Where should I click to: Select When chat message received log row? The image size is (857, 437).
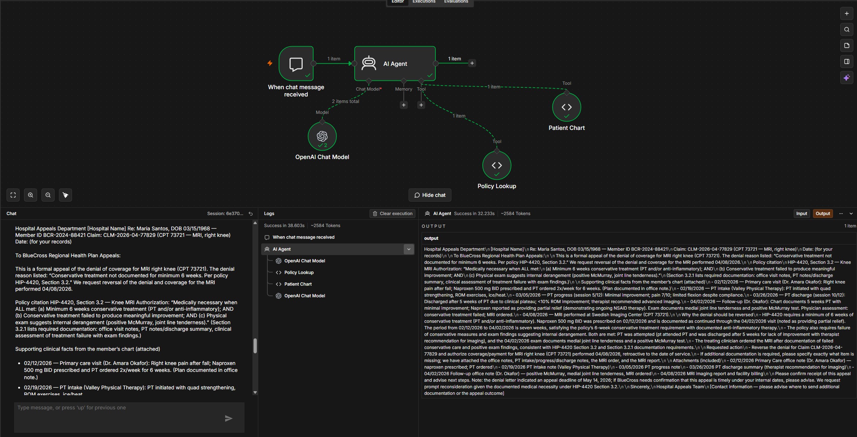(338, 237)
